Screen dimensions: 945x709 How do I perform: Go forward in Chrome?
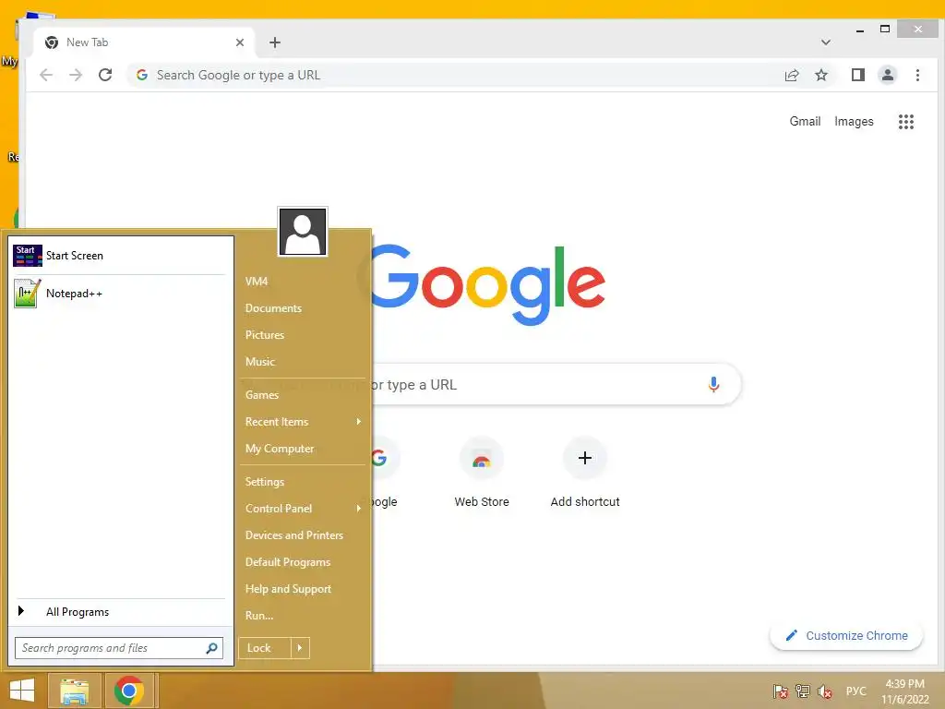click(76, 75)
